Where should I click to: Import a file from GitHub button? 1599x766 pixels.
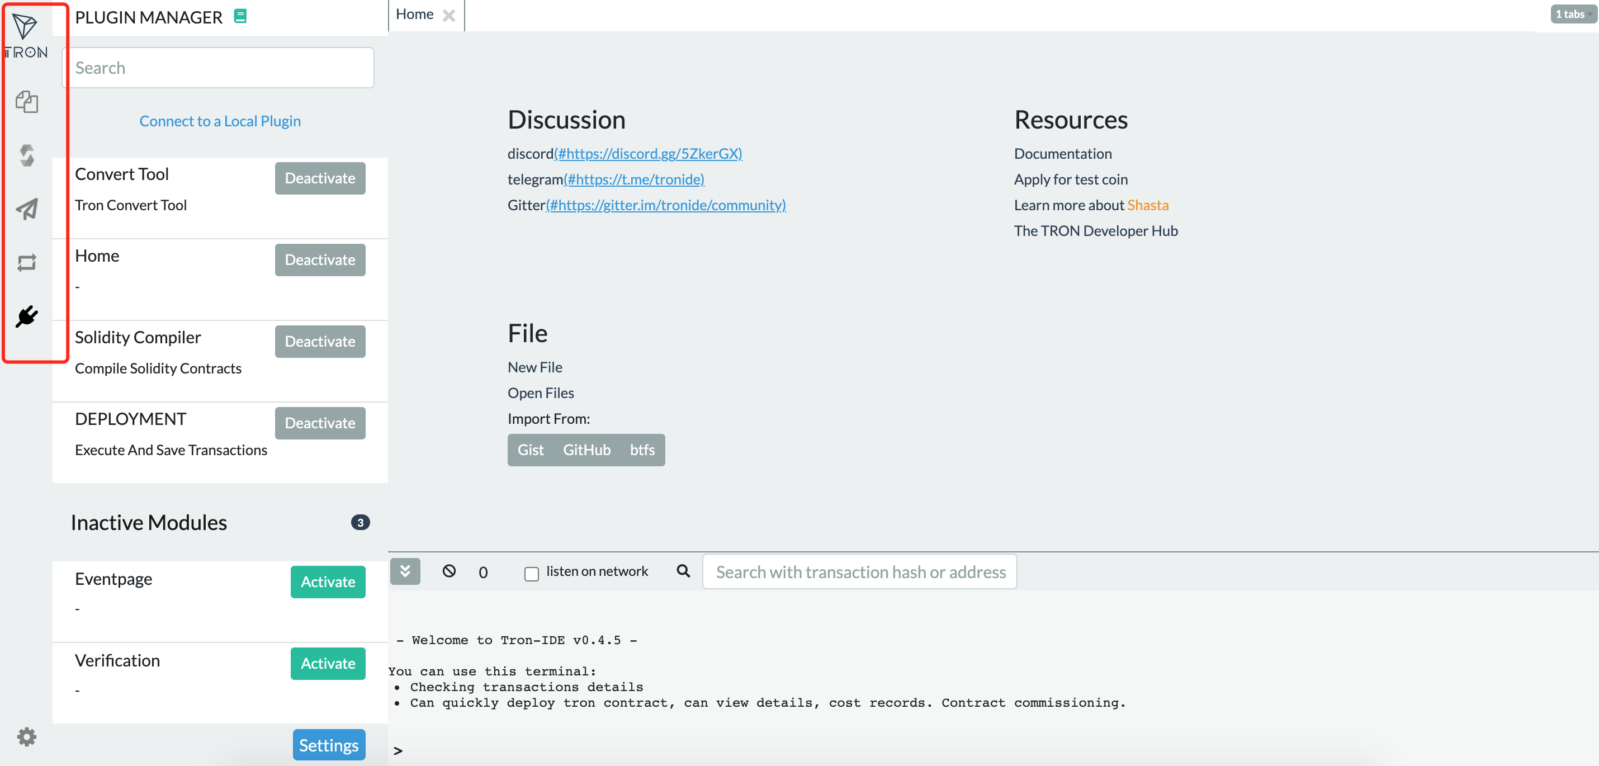pos(586,450)
